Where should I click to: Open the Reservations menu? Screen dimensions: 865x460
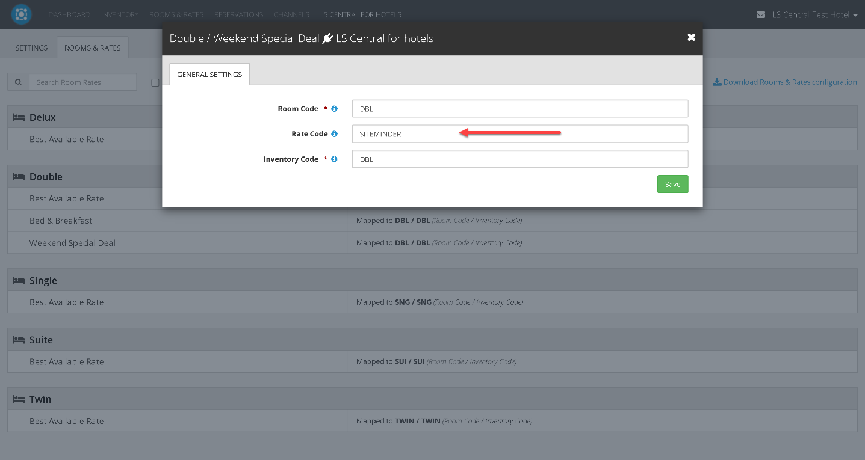(x=238, y=14)
